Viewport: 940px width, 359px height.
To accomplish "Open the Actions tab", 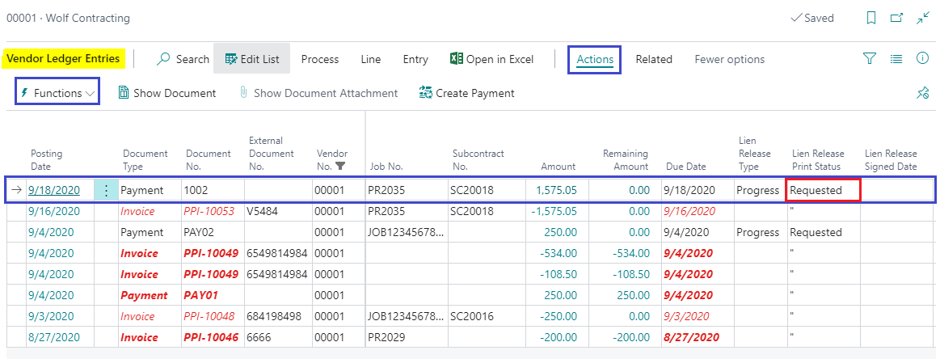I will pos(595,59).
